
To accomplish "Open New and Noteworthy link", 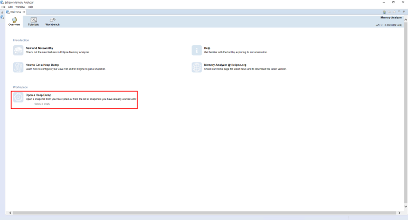I will coord(39,48).
